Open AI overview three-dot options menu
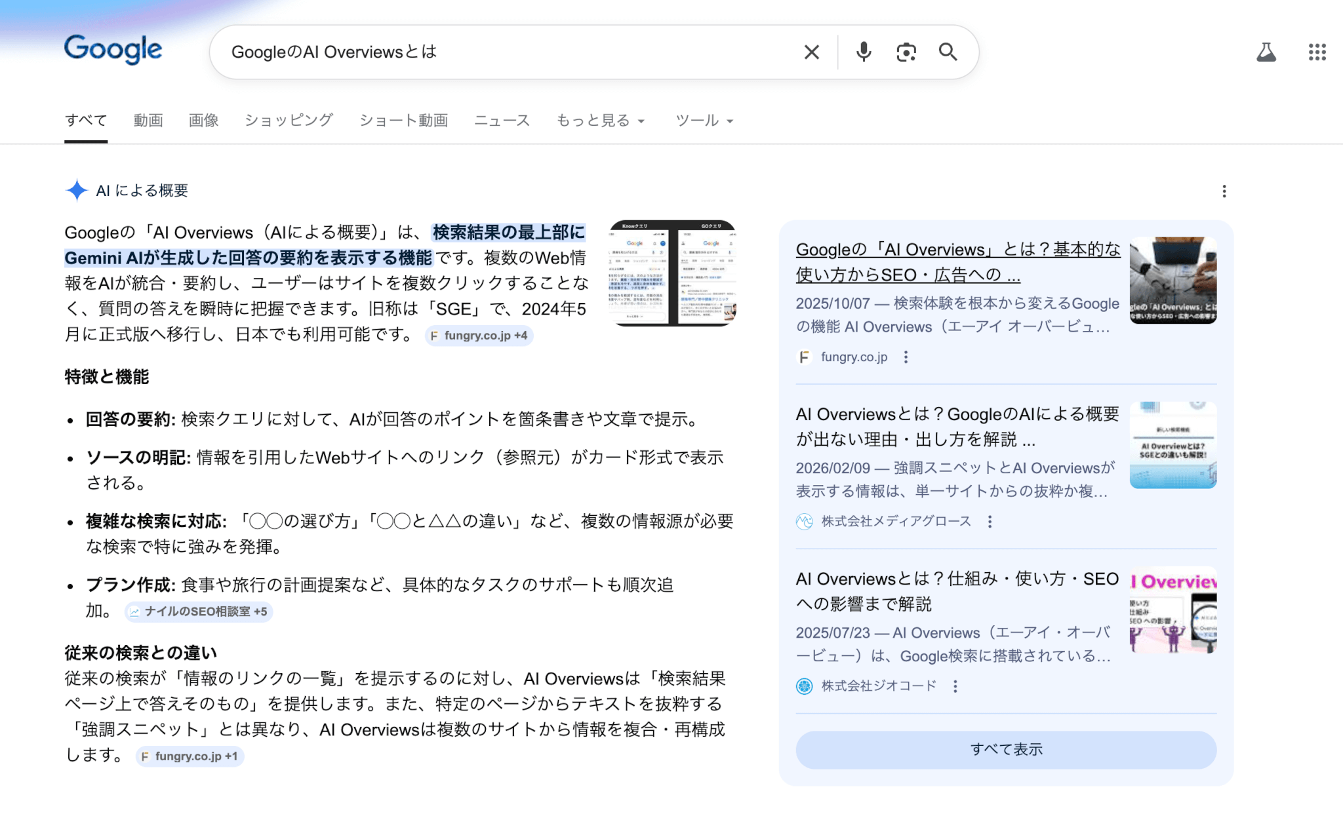The height and width of the screenshot is (816, 1343). point(1224,191)
